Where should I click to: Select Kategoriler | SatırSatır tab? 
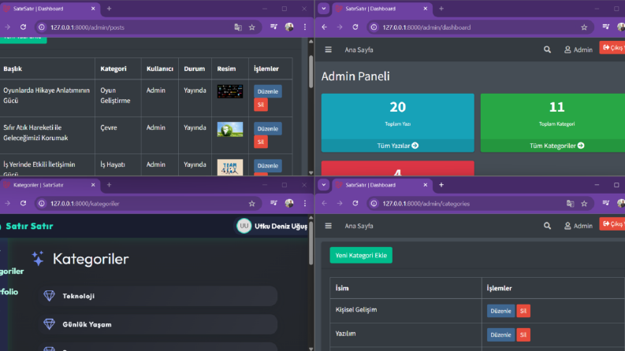49,185
